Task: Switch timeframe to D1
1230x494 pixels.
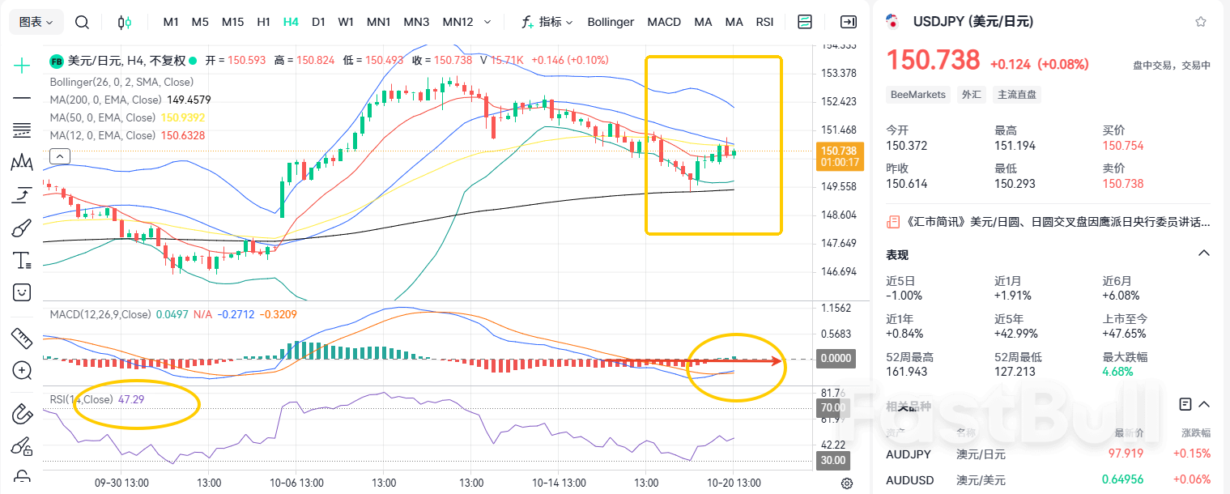Action: tap(318, 22)
